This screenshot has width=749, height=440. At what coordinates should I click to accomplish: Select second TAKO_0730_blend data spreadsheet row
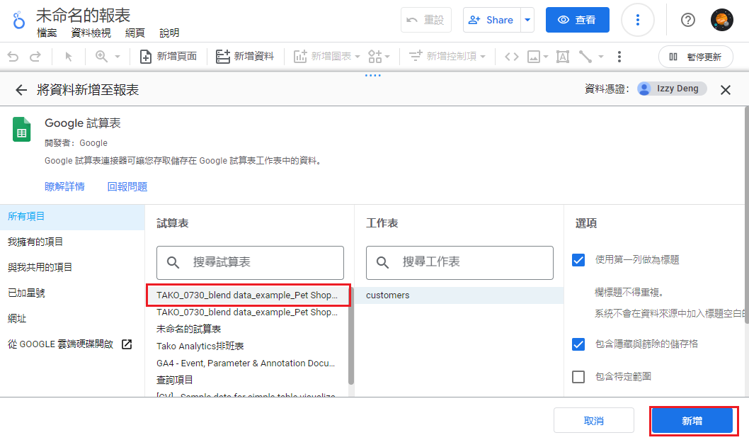247,312
